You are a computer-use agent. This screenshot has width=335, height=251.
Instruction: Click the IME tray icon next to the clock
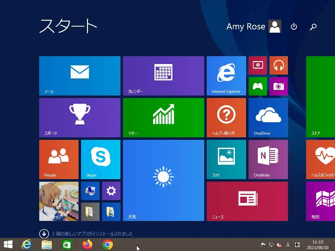point(297,244)
